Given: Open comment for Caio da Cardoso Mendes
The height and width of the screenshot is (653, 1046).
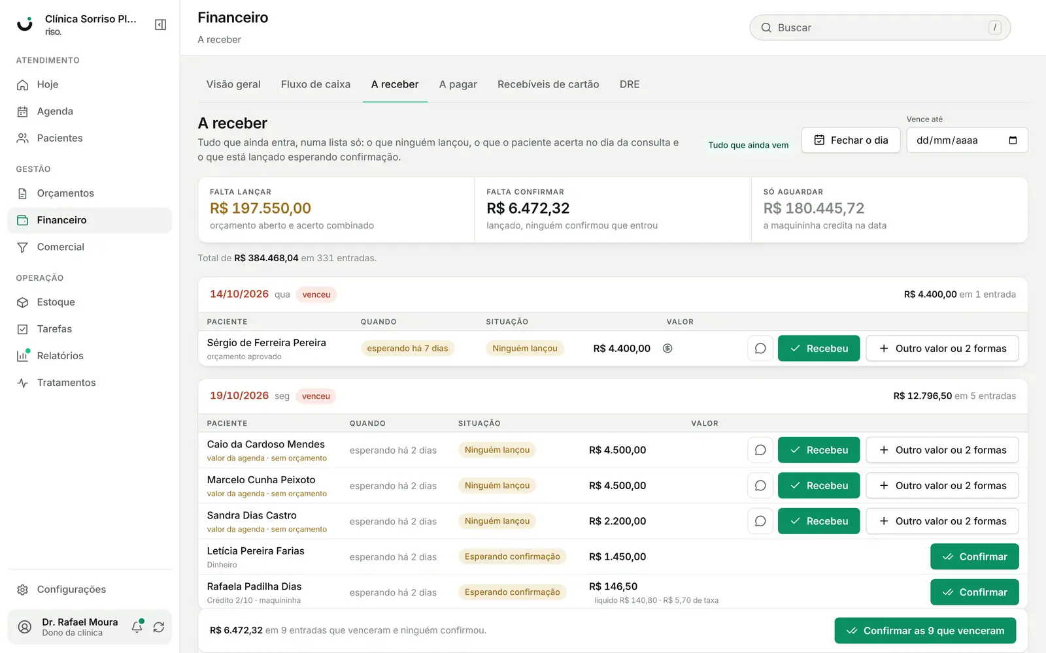Looking at the screenshot, I should (x=760, y=450).
